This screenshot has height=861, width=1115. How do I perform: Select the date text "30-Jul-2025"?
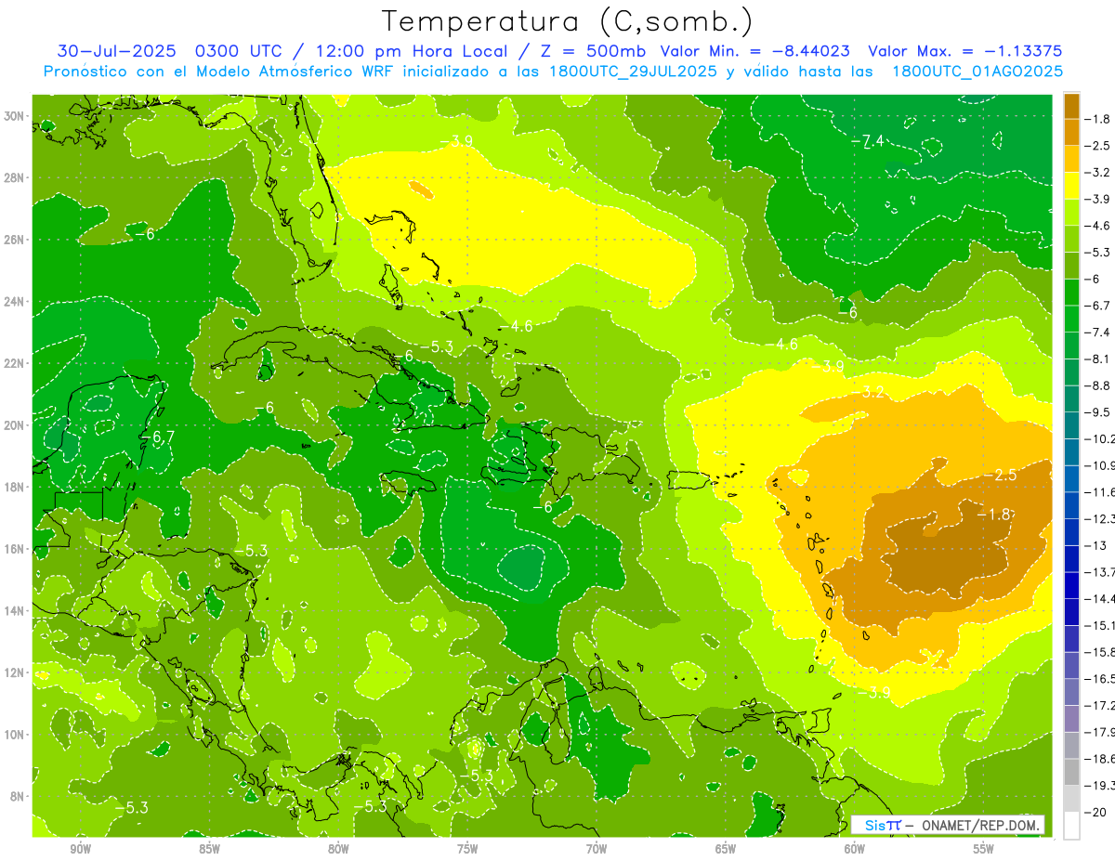116,51
